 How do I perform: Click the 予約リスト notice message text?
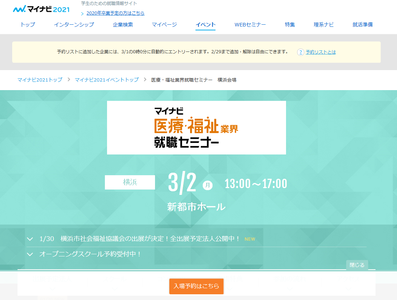(x=173, y=52)
